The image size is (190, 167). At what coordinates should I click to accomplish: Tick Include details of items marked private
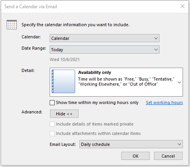point(52,124)
